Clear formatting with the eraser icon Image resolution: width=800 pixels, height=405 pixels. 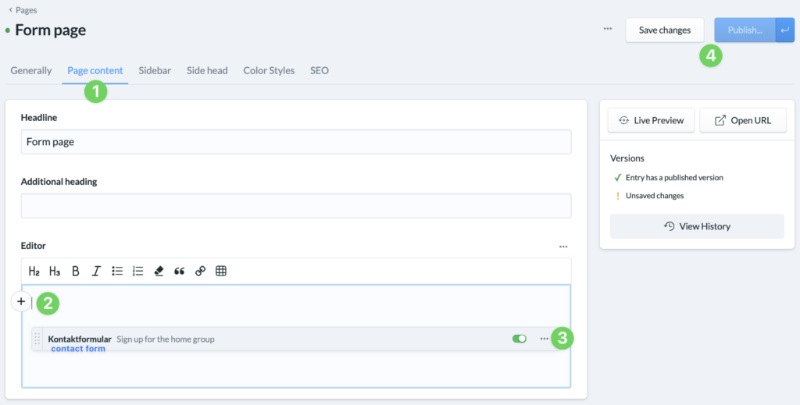159,271
